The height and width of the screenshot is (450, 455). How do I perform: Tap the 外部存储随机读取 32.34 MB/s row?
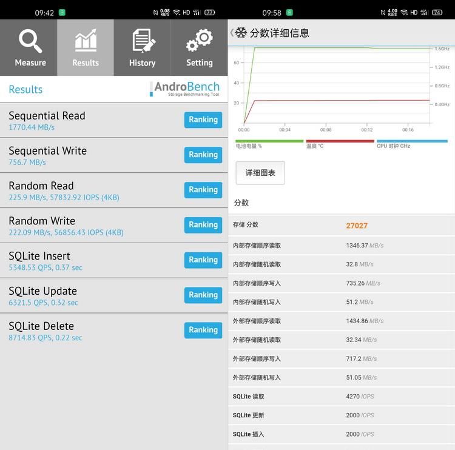pyautogui.click(x=341, y=340)
